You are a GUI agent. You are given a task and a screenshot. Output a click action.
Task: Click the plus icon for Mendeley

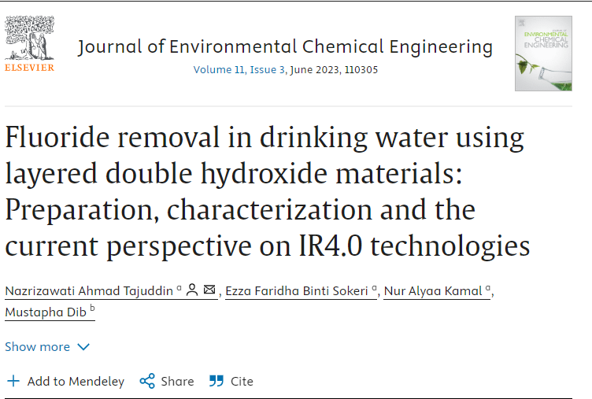tap(13, 381)
